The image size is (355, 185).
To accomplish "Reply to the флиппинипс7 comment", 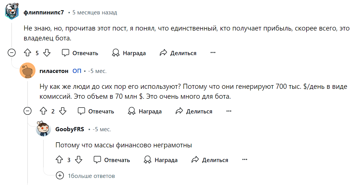I will [x=80, y=53].
